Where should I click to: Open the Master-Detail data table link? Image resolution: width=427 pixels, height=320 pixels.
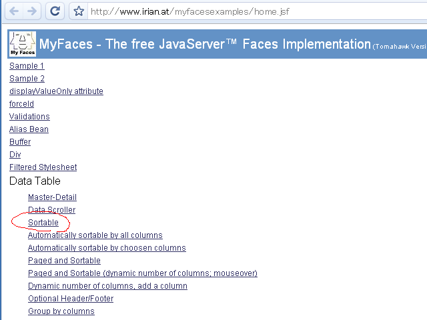pos(52,197)
